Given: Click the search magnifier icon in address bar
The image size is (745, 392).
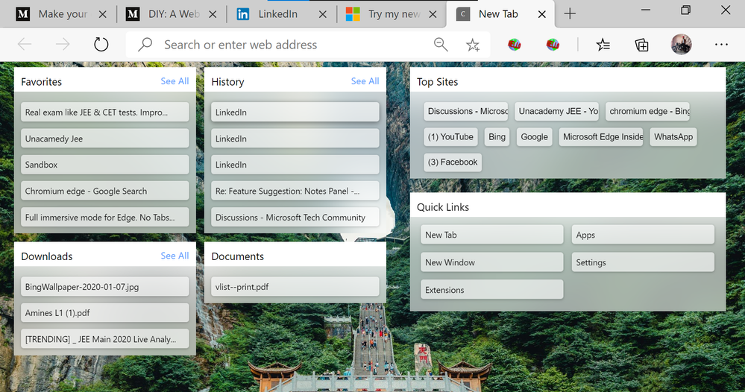Looking at the screenshot, I should tap(145, 45).
